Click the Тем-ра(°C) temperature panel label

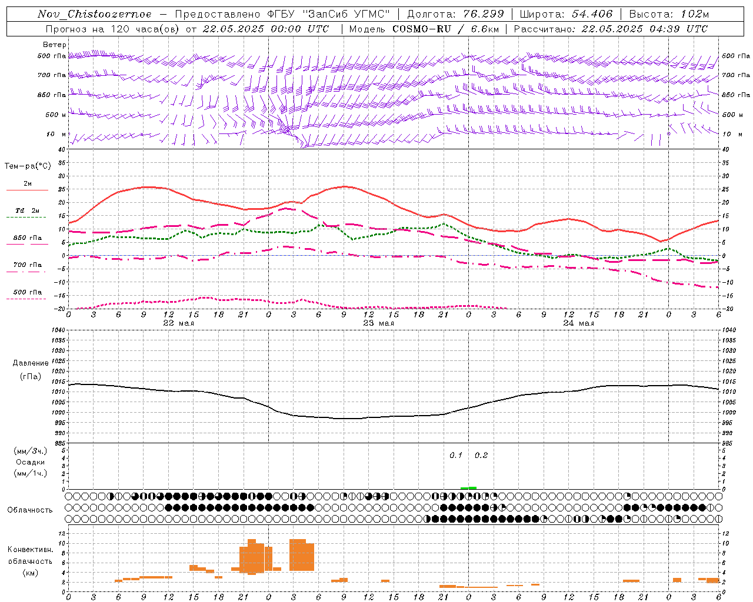pos(28,166)
